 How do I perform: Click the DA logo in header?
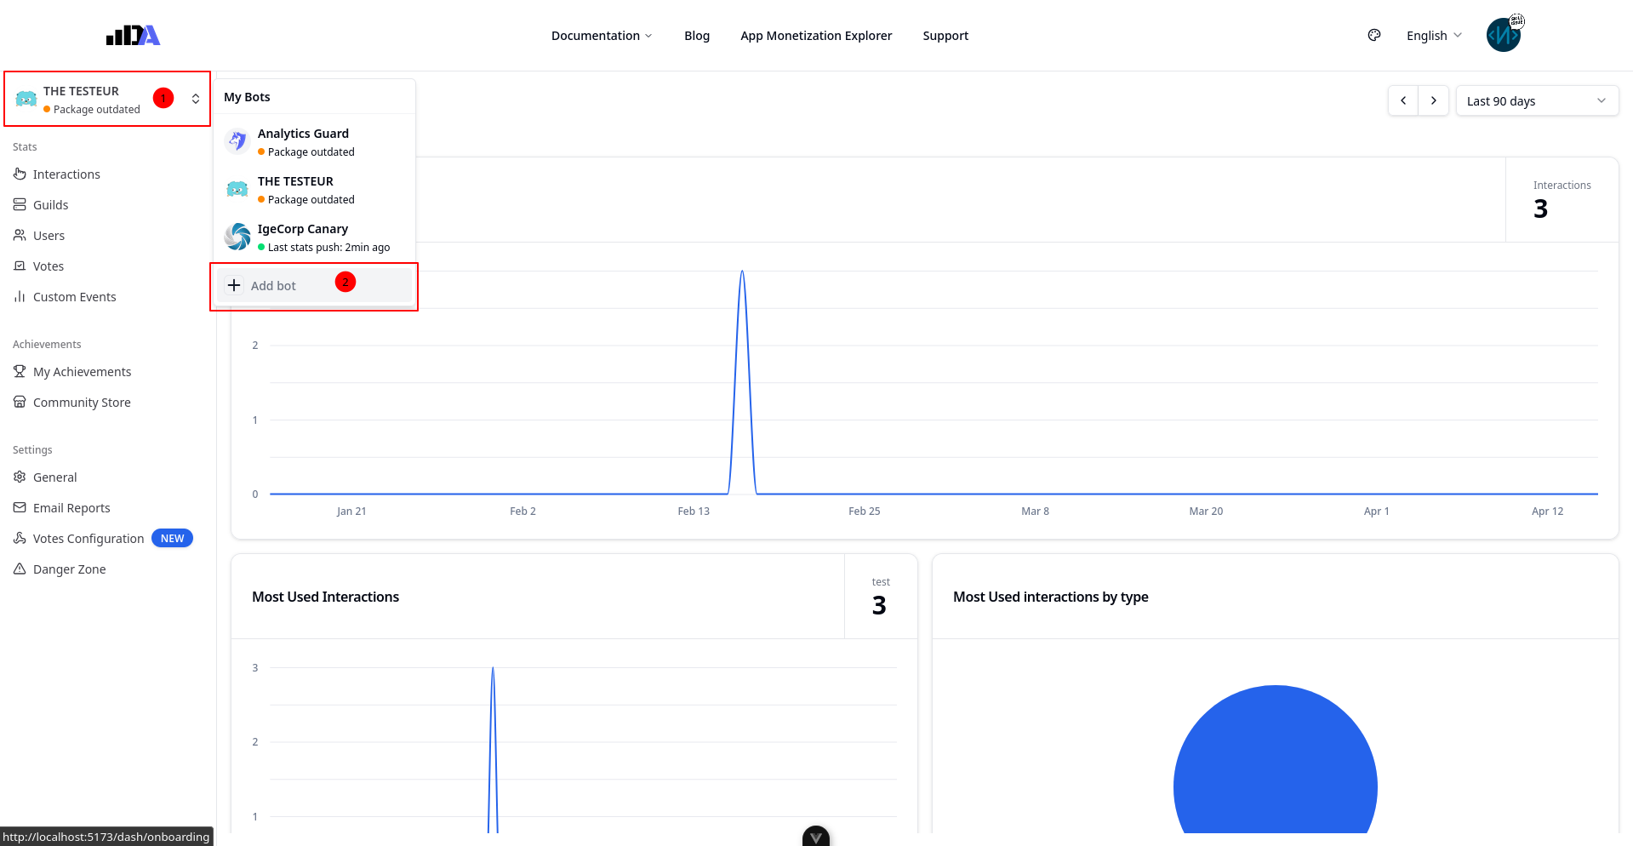click(x=133, y=35)
